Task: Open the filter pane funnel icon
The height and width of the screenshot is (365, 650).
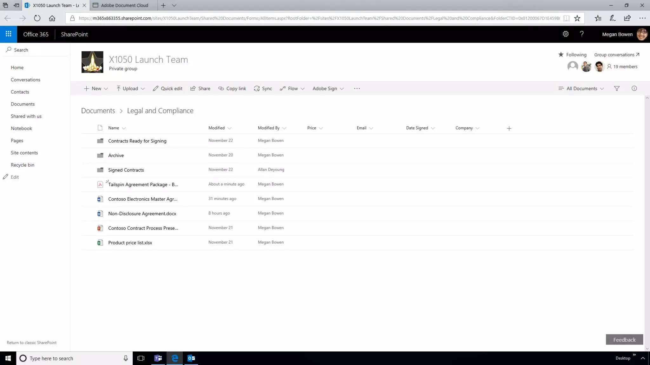Action: click(x=617, y=89)
